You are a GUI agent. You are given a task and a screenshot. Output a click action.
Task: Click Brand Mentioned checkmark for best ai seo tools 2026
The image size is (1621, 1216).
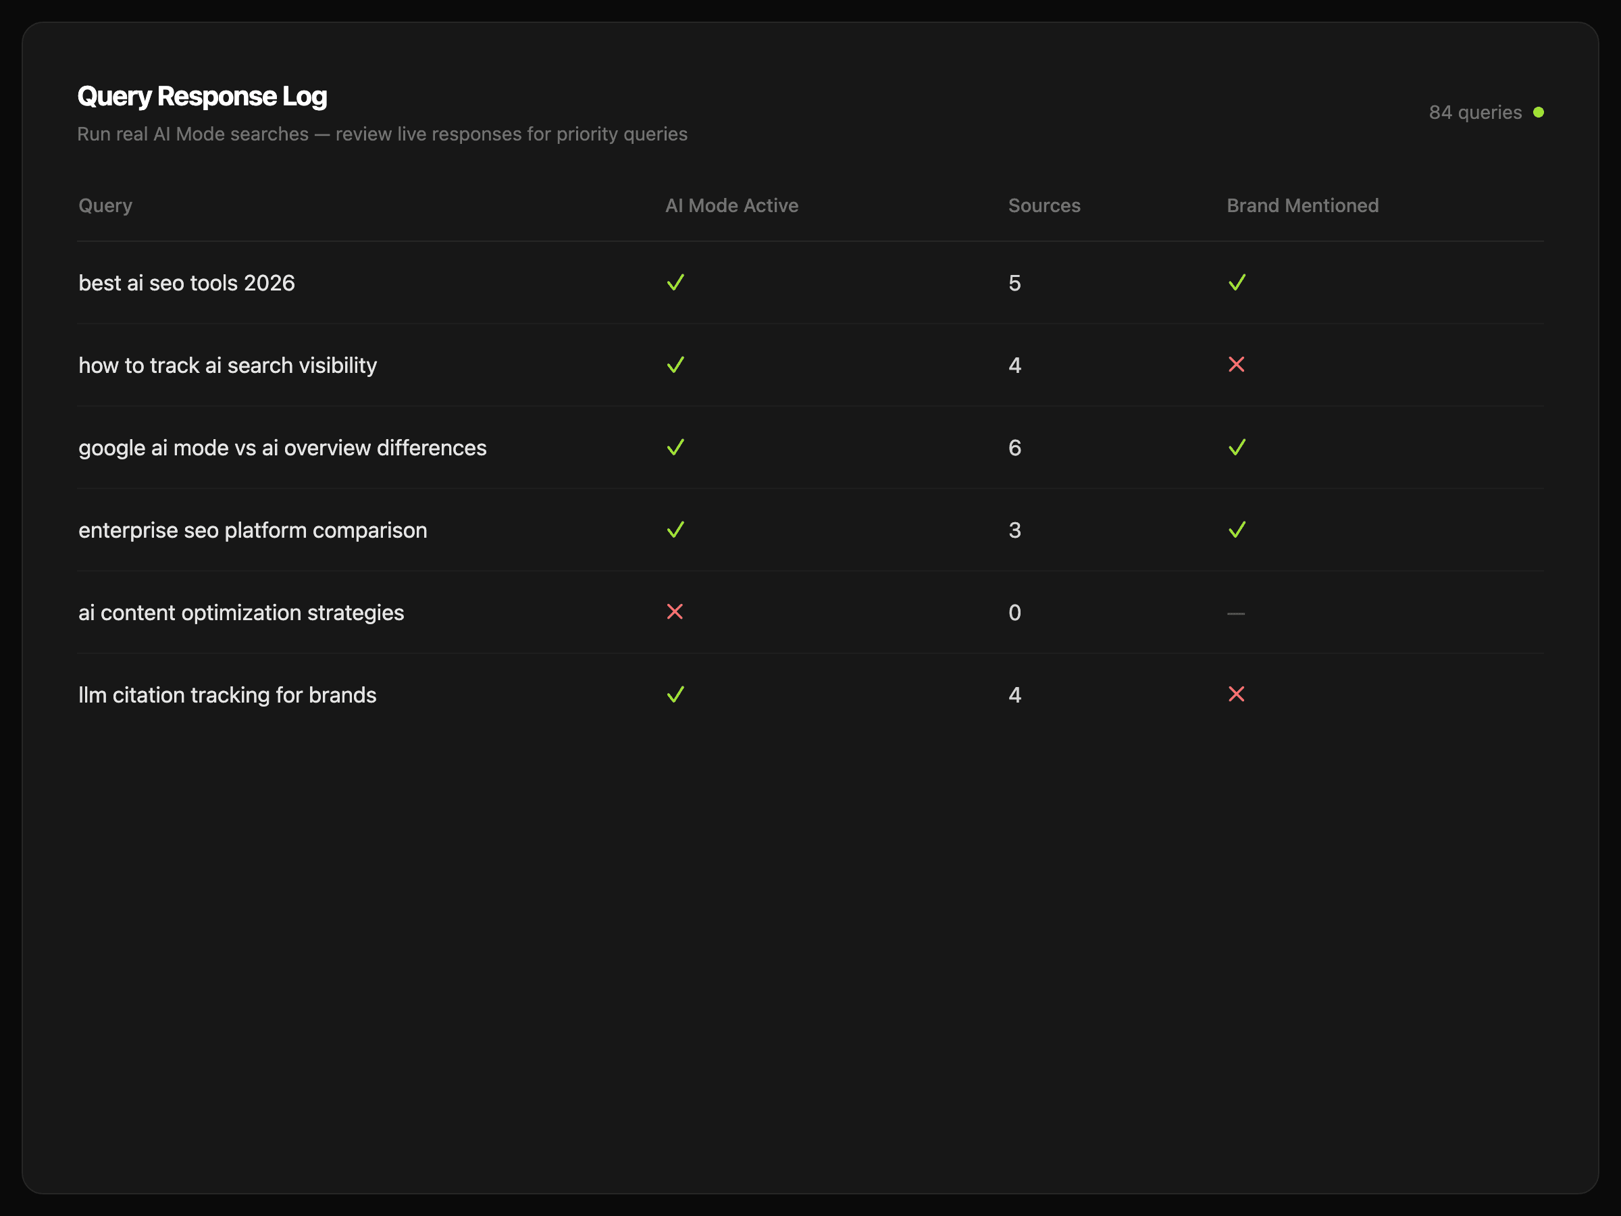coord(1236,283)
